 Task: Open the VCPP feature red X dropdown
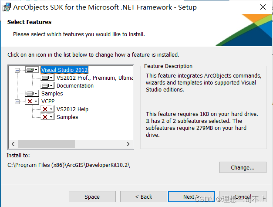(x=32, y=101)
